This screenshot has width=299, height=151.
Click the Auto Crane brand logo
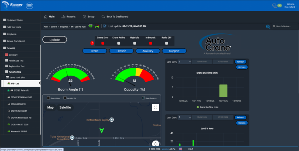coord(216,44)
